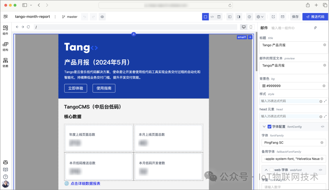Open the help question mark icon
Image resolution: width=329 pixels, height=190 pixels.
pyautogui.click(x=5, y=177)
